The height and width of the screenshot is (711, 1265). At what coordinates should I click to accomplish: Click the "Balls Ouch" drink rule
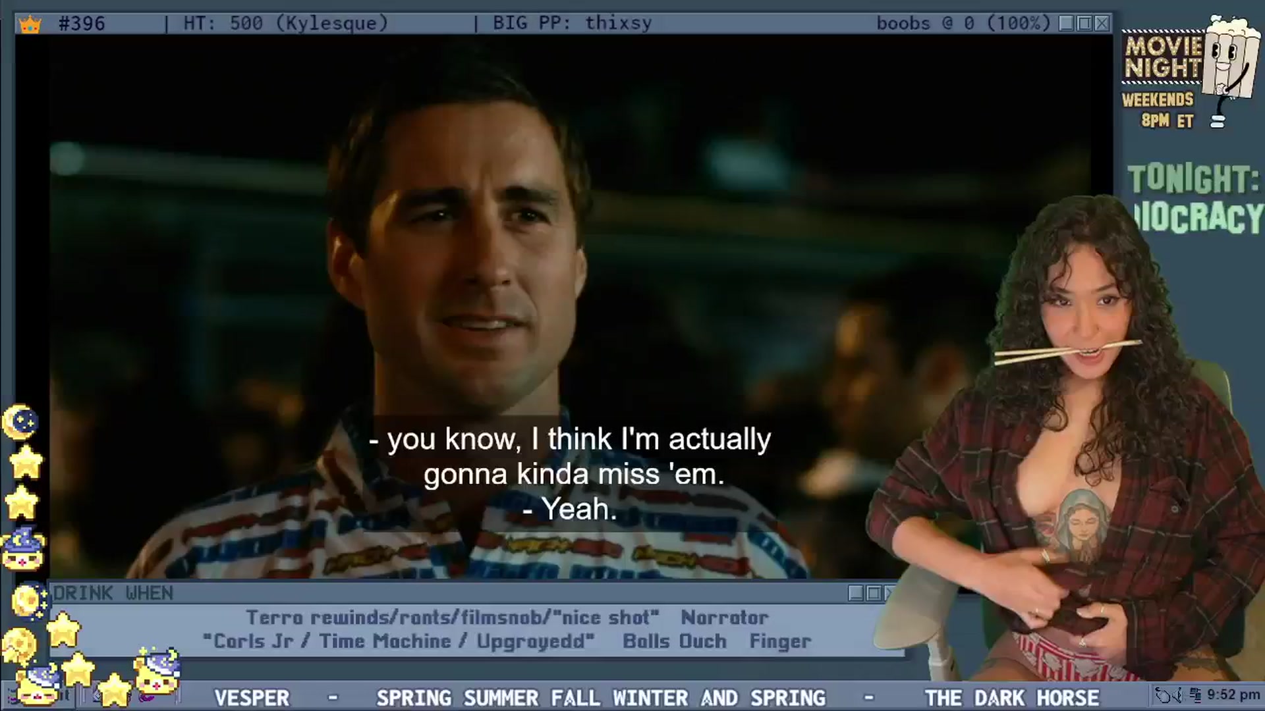675,641
